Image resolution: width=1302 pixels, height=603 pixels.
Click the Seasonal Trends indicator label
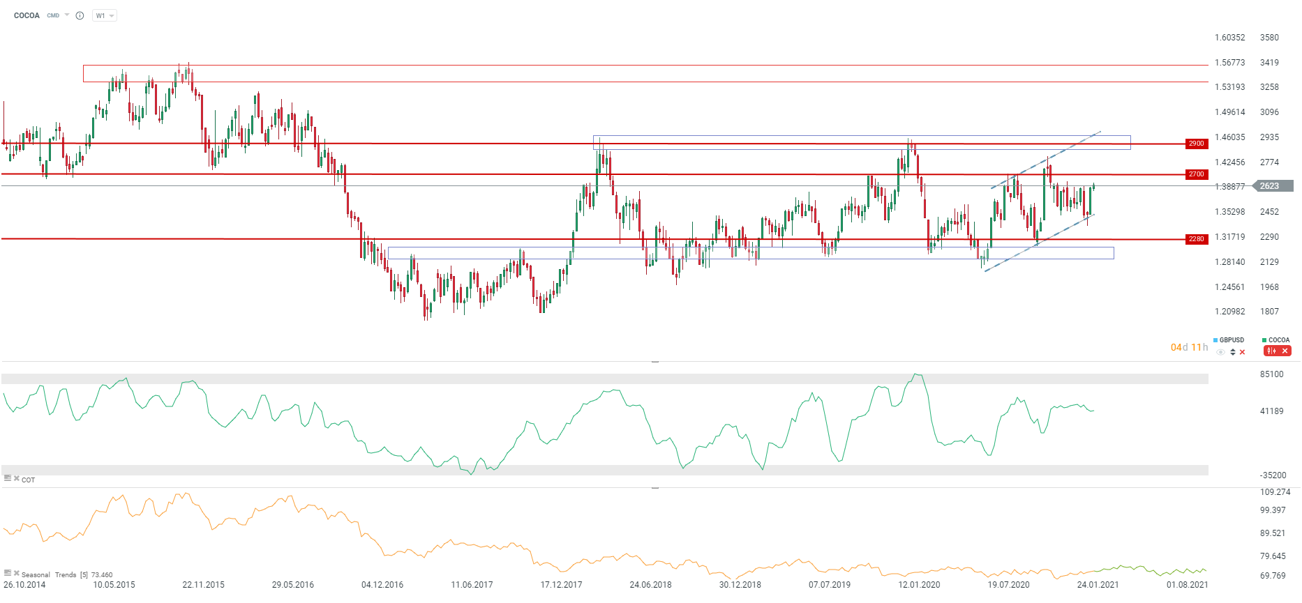tap(49, 575)
